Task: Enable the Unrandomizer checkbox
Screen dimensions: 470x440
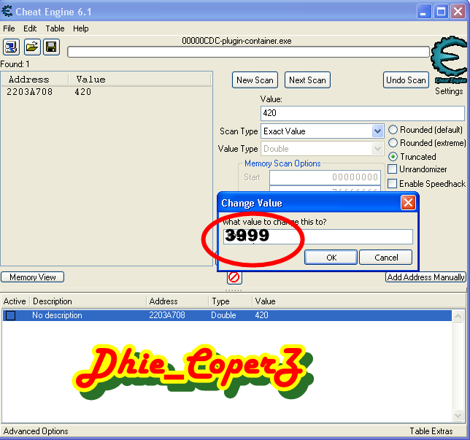Action: (393, 169)
